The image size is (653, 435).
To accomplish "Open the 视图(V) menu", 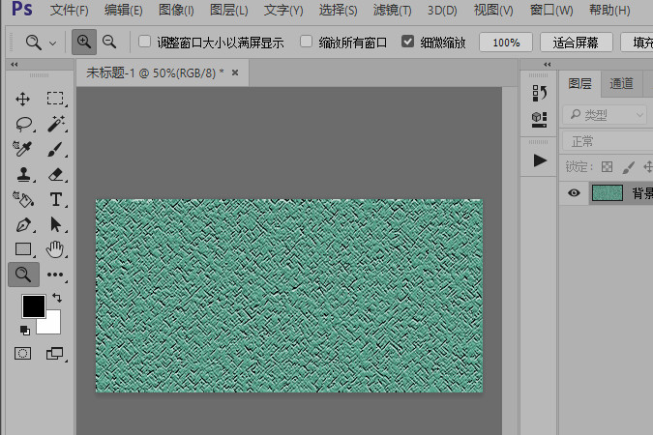I will tap(493, 10).
